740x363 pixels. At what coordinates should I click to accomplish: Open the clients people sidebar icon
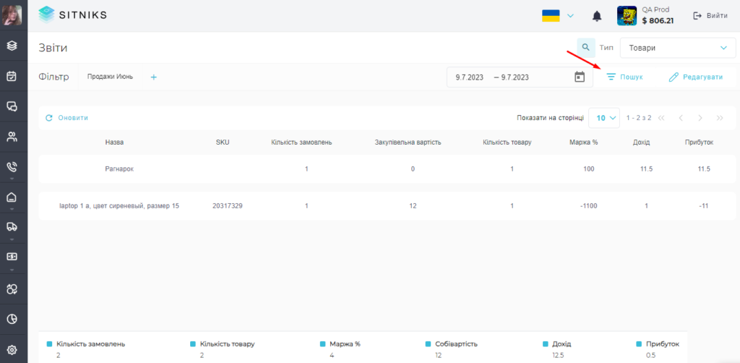[x=12, y=137]
